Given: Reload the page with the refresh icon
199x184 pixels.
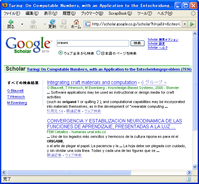Looking at the screenshot, I should pos(52,22).
